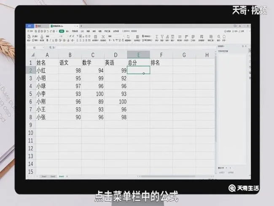Click the Fill icon next to Sort
The height and width of the screenshot is (206, 274).
coord(173,37)
